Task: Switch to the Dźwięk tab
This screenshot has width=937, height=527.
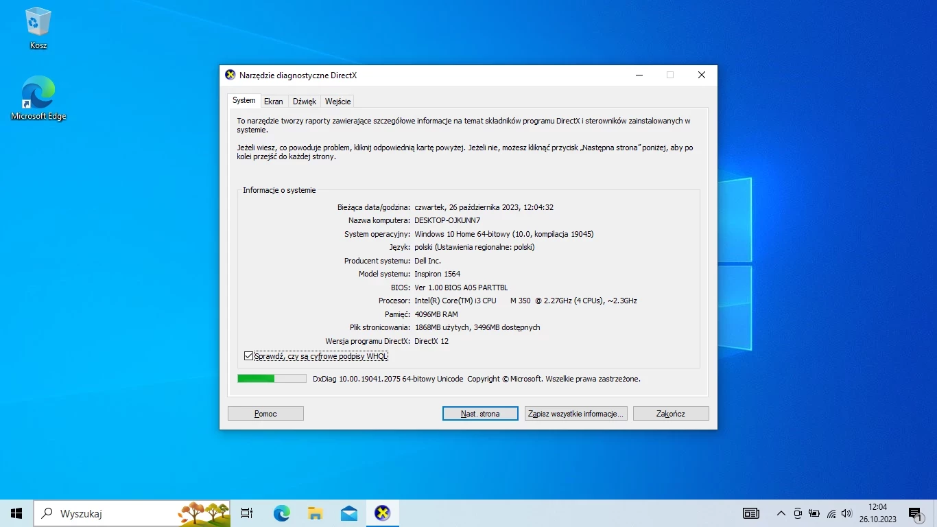Action: point(305,101)
